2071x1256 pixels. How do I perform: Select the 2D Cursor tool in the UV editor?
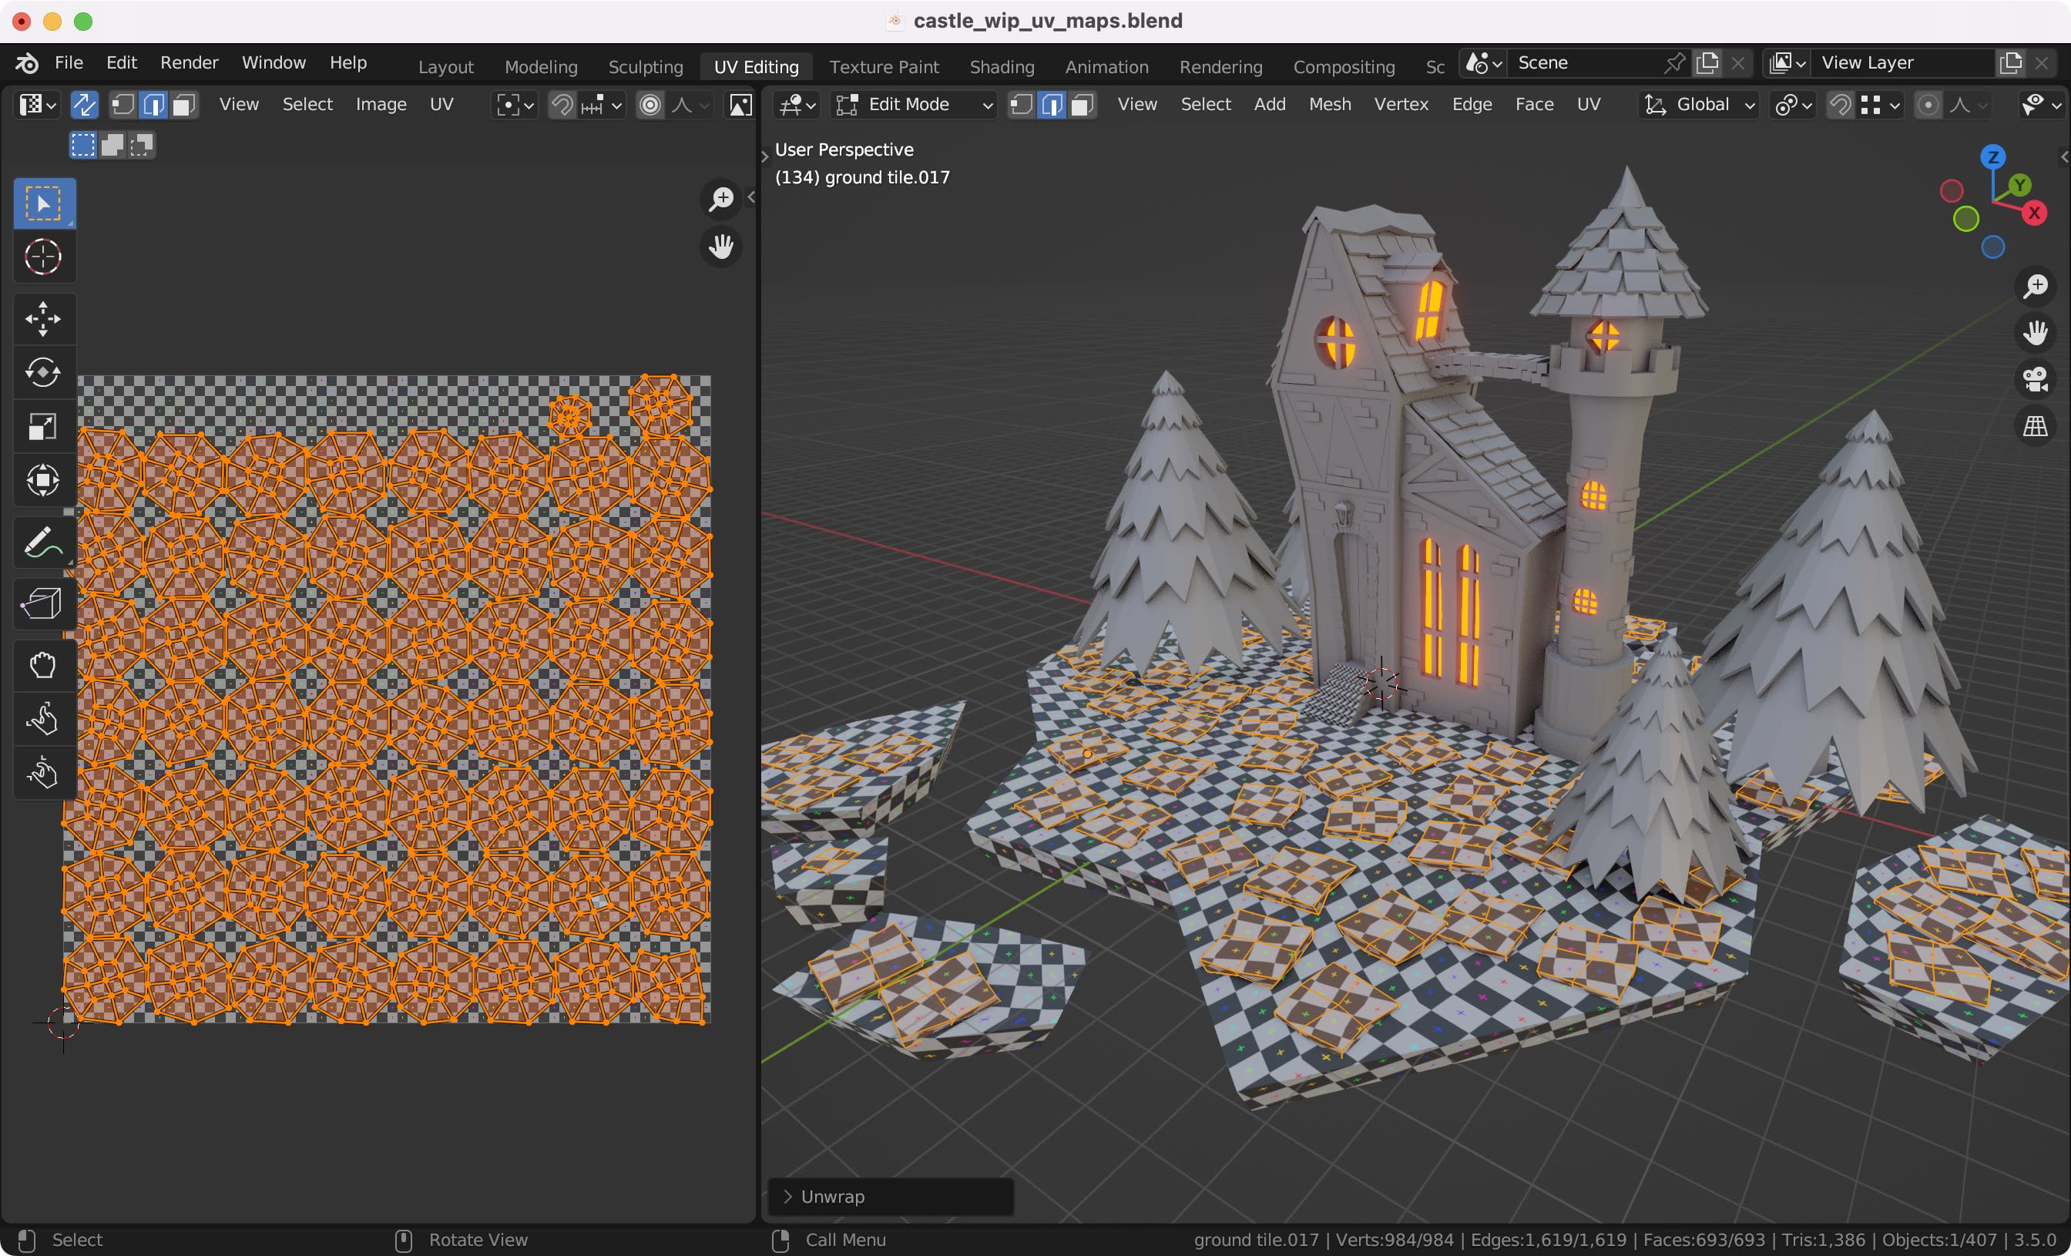44,257
